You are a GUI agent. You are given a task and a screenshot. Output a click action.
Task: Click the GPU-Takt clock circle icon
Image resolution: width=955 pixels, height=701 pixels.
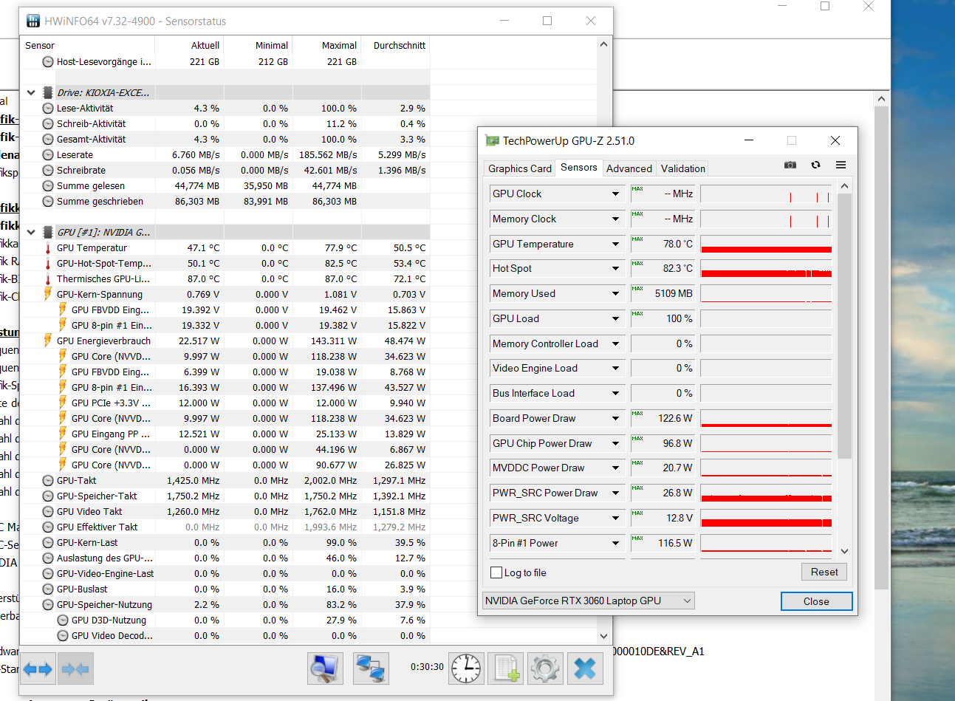click(48, 481)
